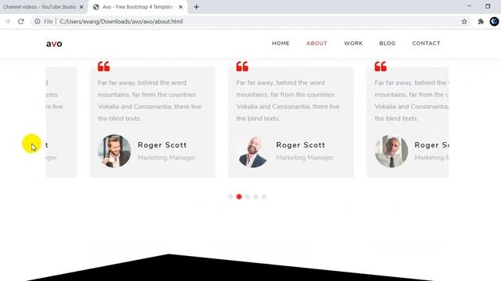The width and height of the screenshot is (501, 281).
Task: Open CONTACT in navigation menu
Action: click(x=426, y=44)
